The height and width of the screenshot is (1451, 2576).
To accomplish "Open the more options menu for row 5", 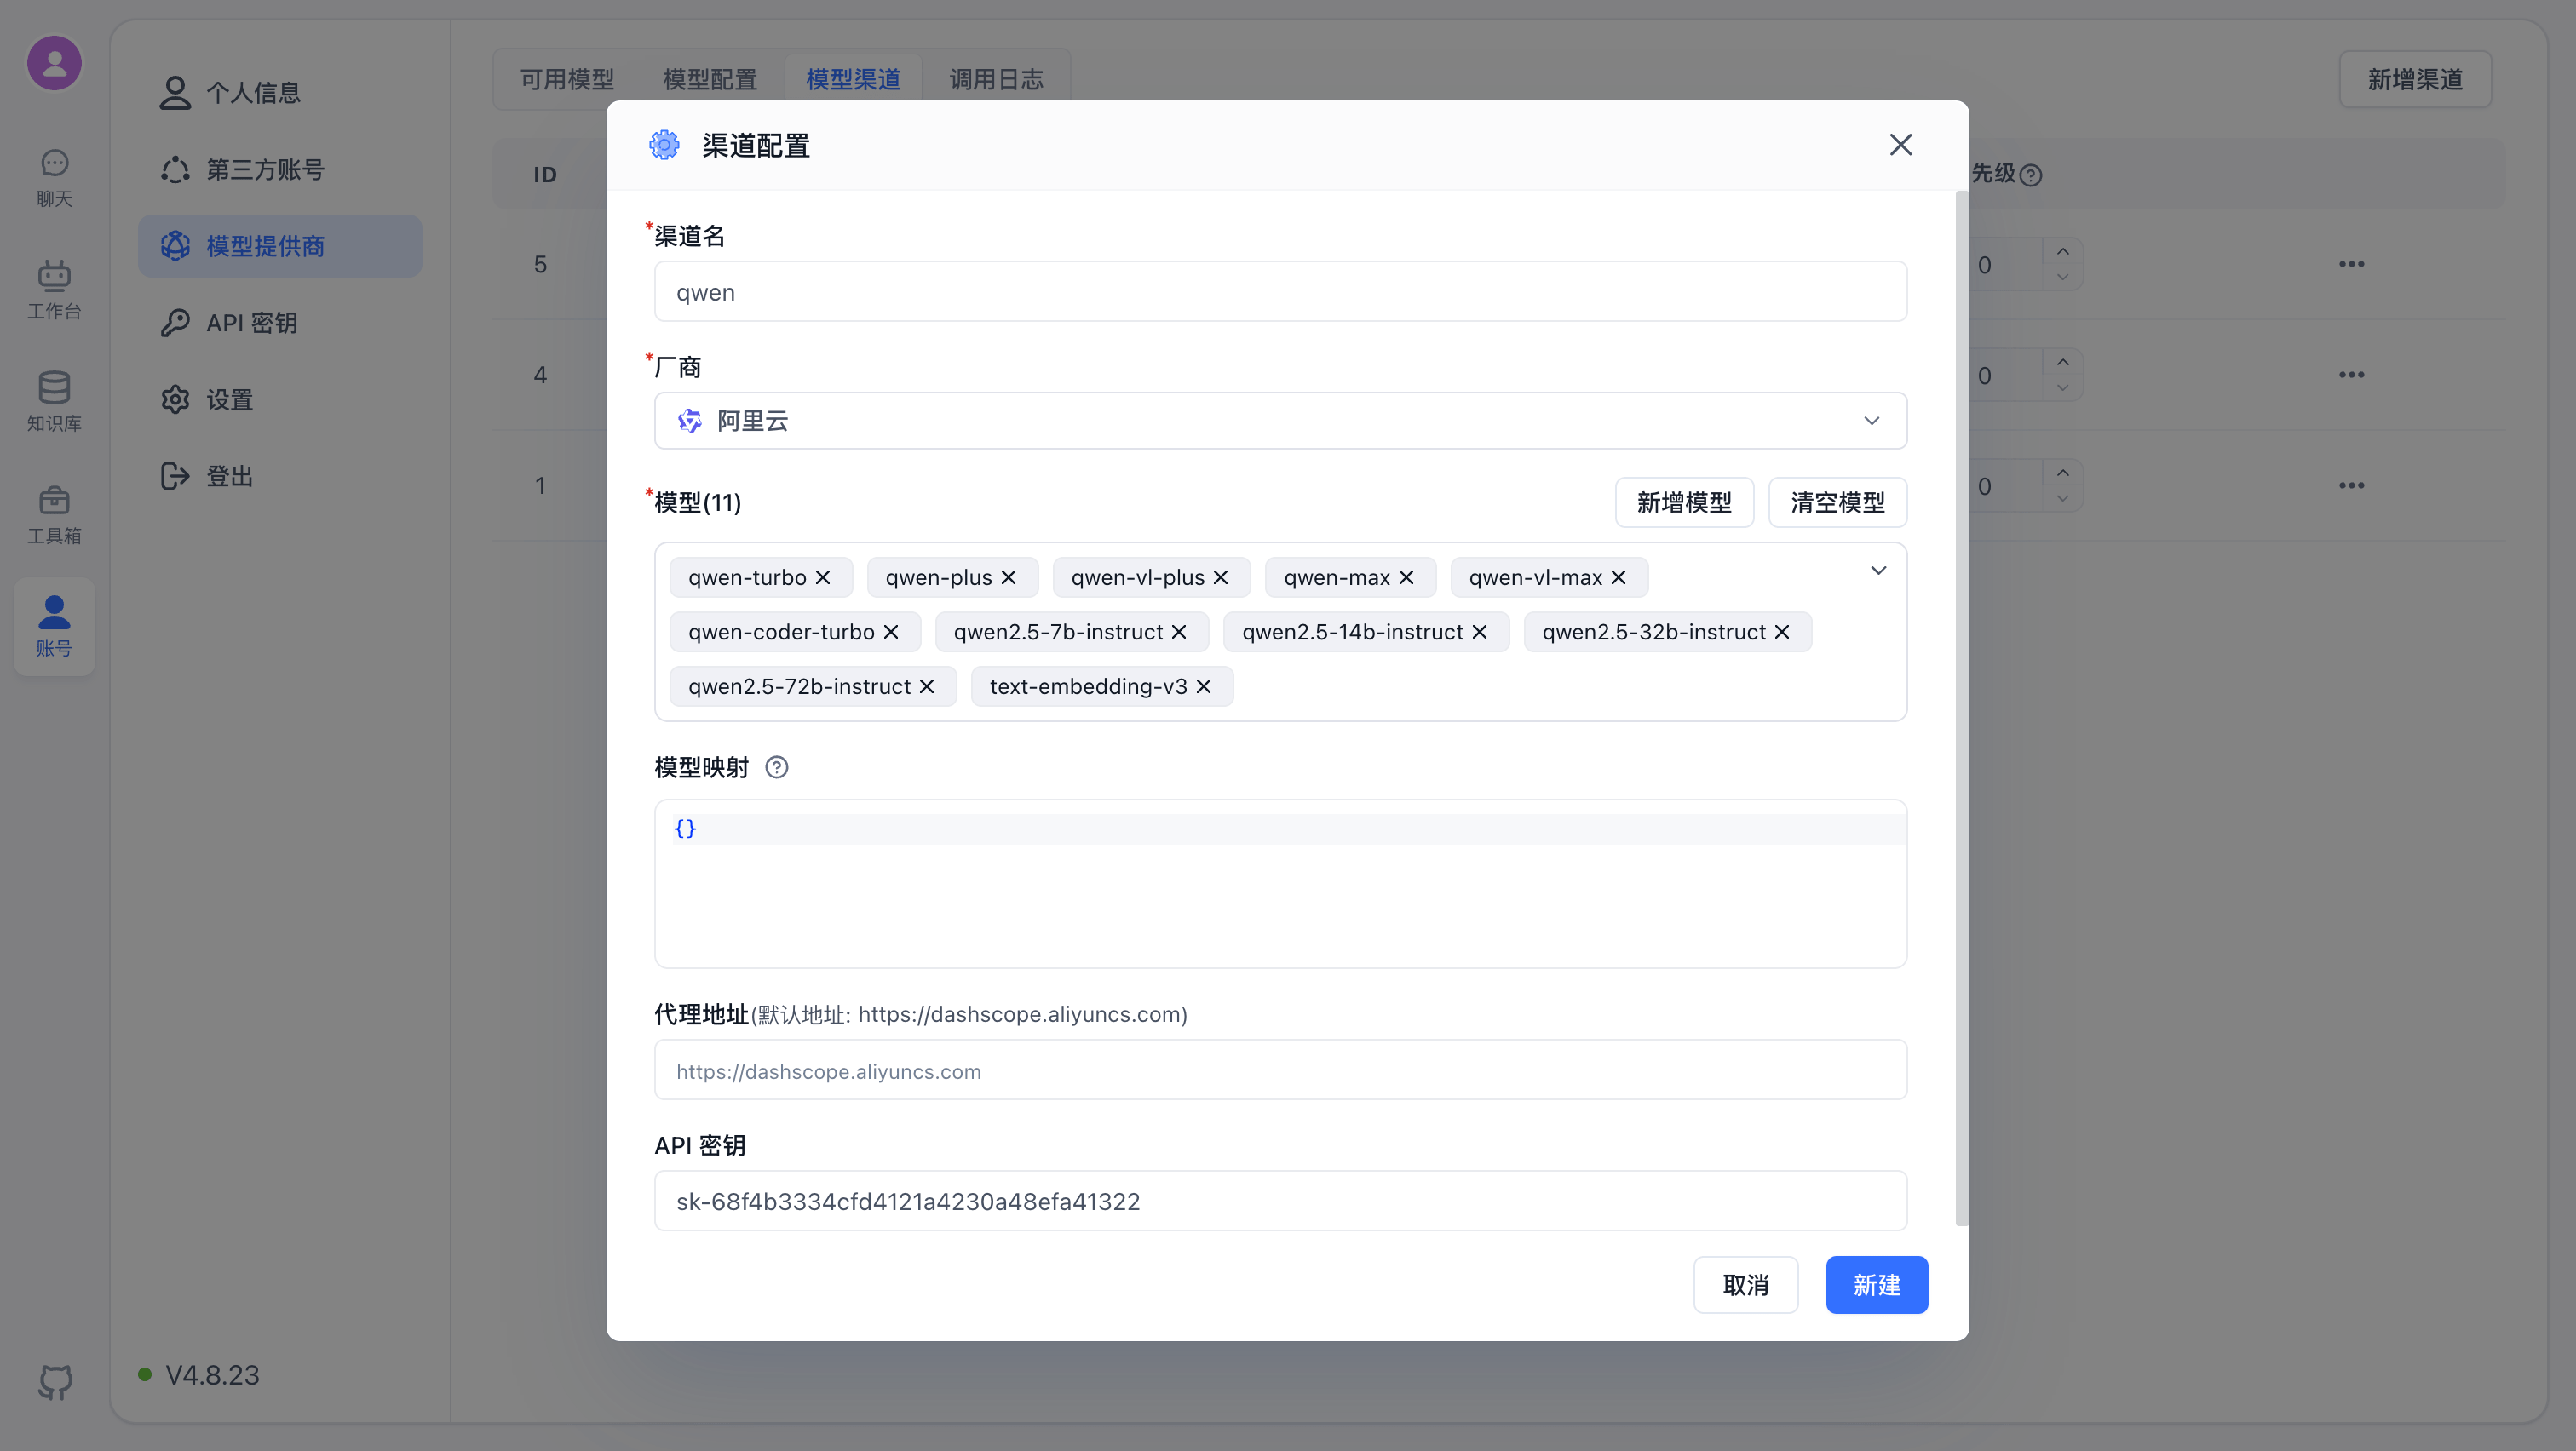I will coord(2351,264).
